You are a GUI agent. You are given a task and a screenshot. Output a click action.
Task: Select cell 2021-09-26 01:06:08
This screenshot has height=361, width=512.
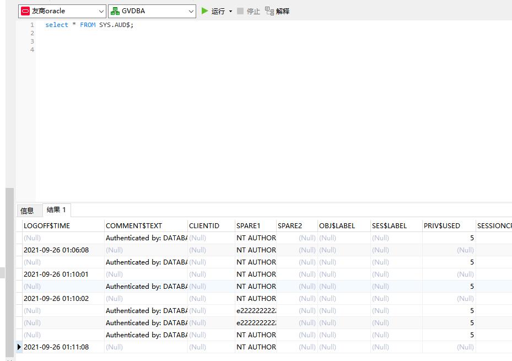coord(63,250)
